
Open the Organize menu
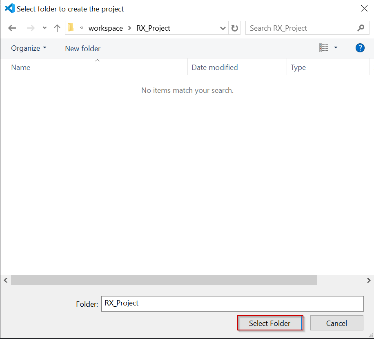tap(29, 48)
